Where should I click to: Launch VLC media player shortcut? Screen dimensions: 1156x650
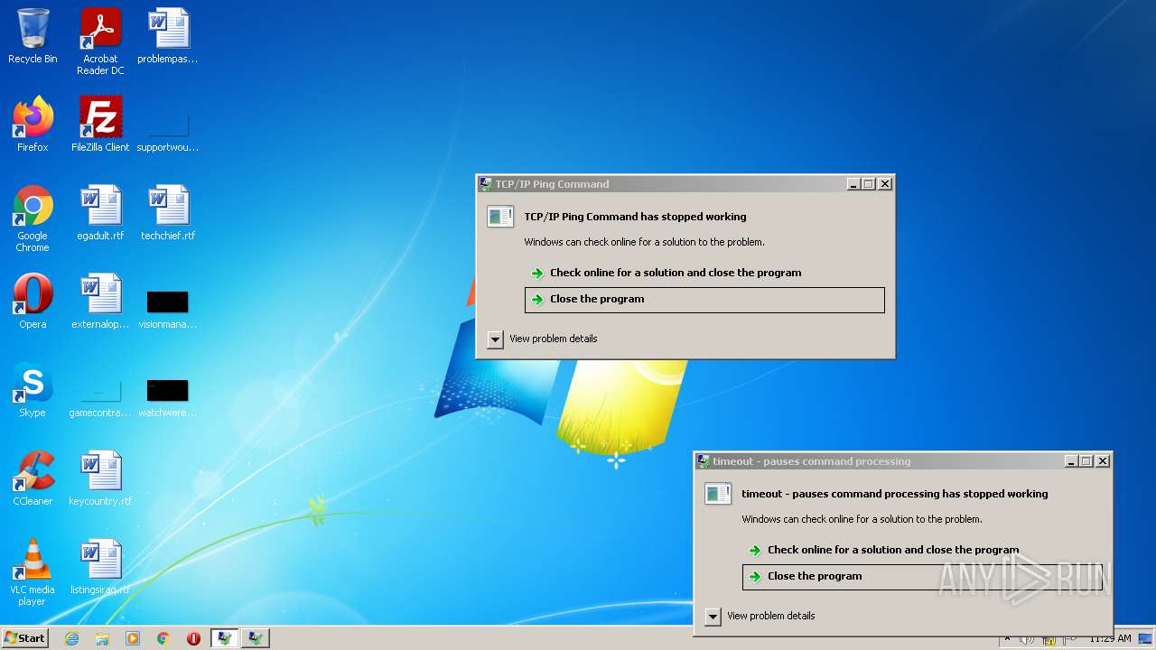pyautogui.click(x=33, y=572)
